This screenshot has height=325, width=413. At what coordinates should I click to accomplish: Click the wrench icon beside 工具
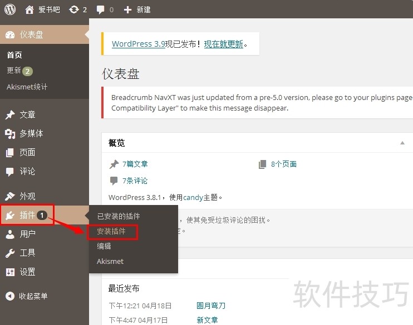click(10, 253)
